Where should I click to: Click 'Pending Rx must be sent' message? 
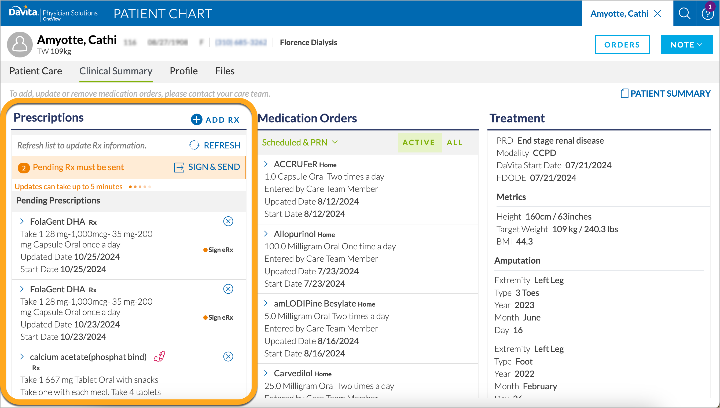78,167
